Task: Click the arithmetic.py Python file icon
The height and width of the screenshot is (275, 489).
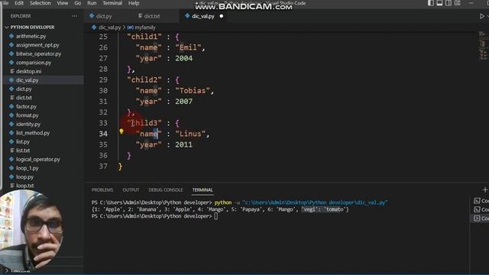Action: 11,36
